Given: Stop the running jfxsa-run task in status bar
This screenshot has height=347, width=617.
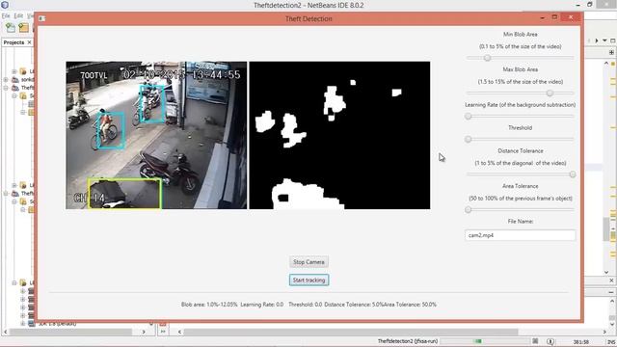Looking at the screenshot, I should 535,341.
